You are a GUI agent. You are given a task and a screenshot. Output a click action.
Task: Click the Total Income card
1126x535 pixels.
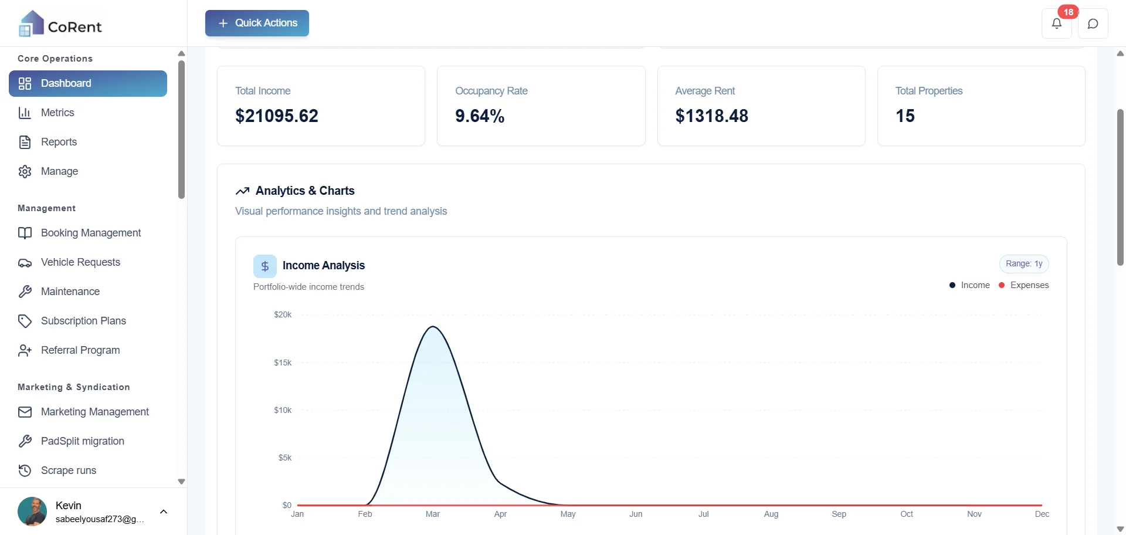(321, 106)
